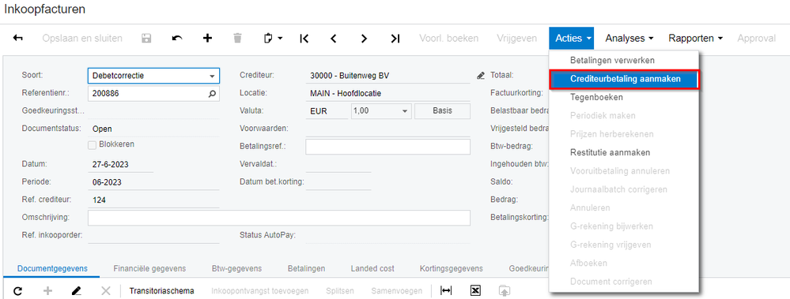Screen dimensions: 790x299
Task: Go to the next record
Action: pos(365,38)
